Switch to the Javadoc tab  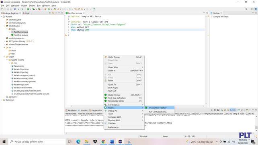(x=83, y=110)
